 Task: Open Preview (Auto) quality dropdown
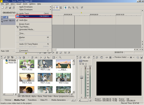(128, 57)
